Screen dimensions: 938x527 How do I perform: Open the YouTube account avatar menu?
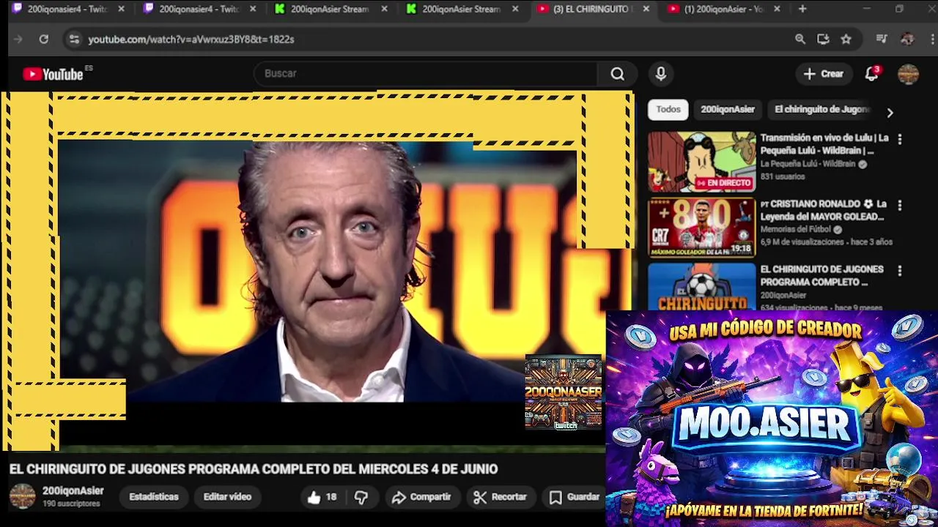tap(908, 74)
